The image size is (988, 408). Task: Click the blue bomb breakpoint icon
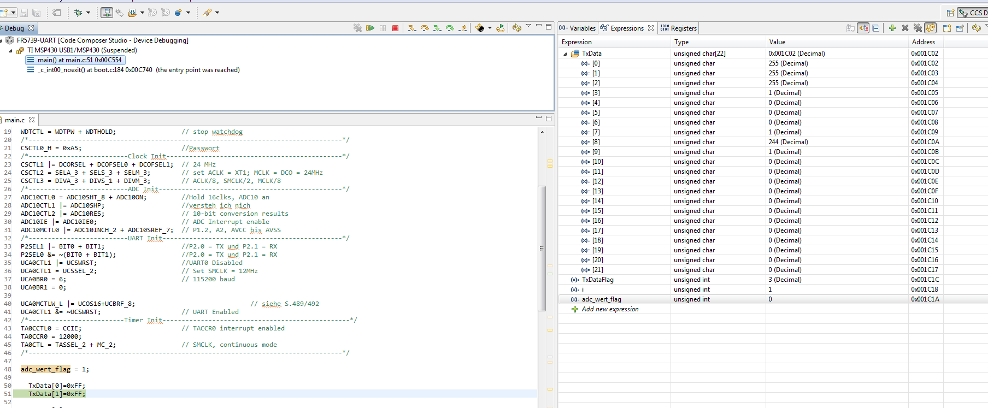click(178, 12)
